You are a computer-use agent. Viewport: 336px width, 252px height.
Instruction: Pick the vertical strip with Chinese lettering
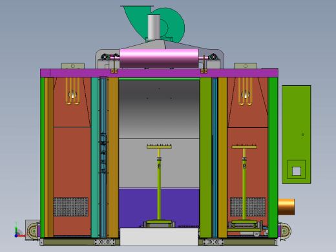(x=103, y=158)
